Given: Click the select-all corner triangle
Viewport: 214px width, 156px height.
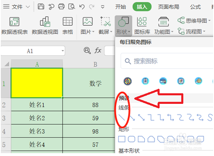Looking at the screenshot, I should point(7,64).
